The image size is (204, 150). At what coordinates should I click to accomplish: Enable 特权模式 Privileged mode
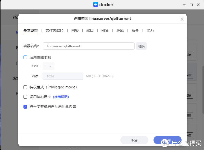tap(25, 87)
